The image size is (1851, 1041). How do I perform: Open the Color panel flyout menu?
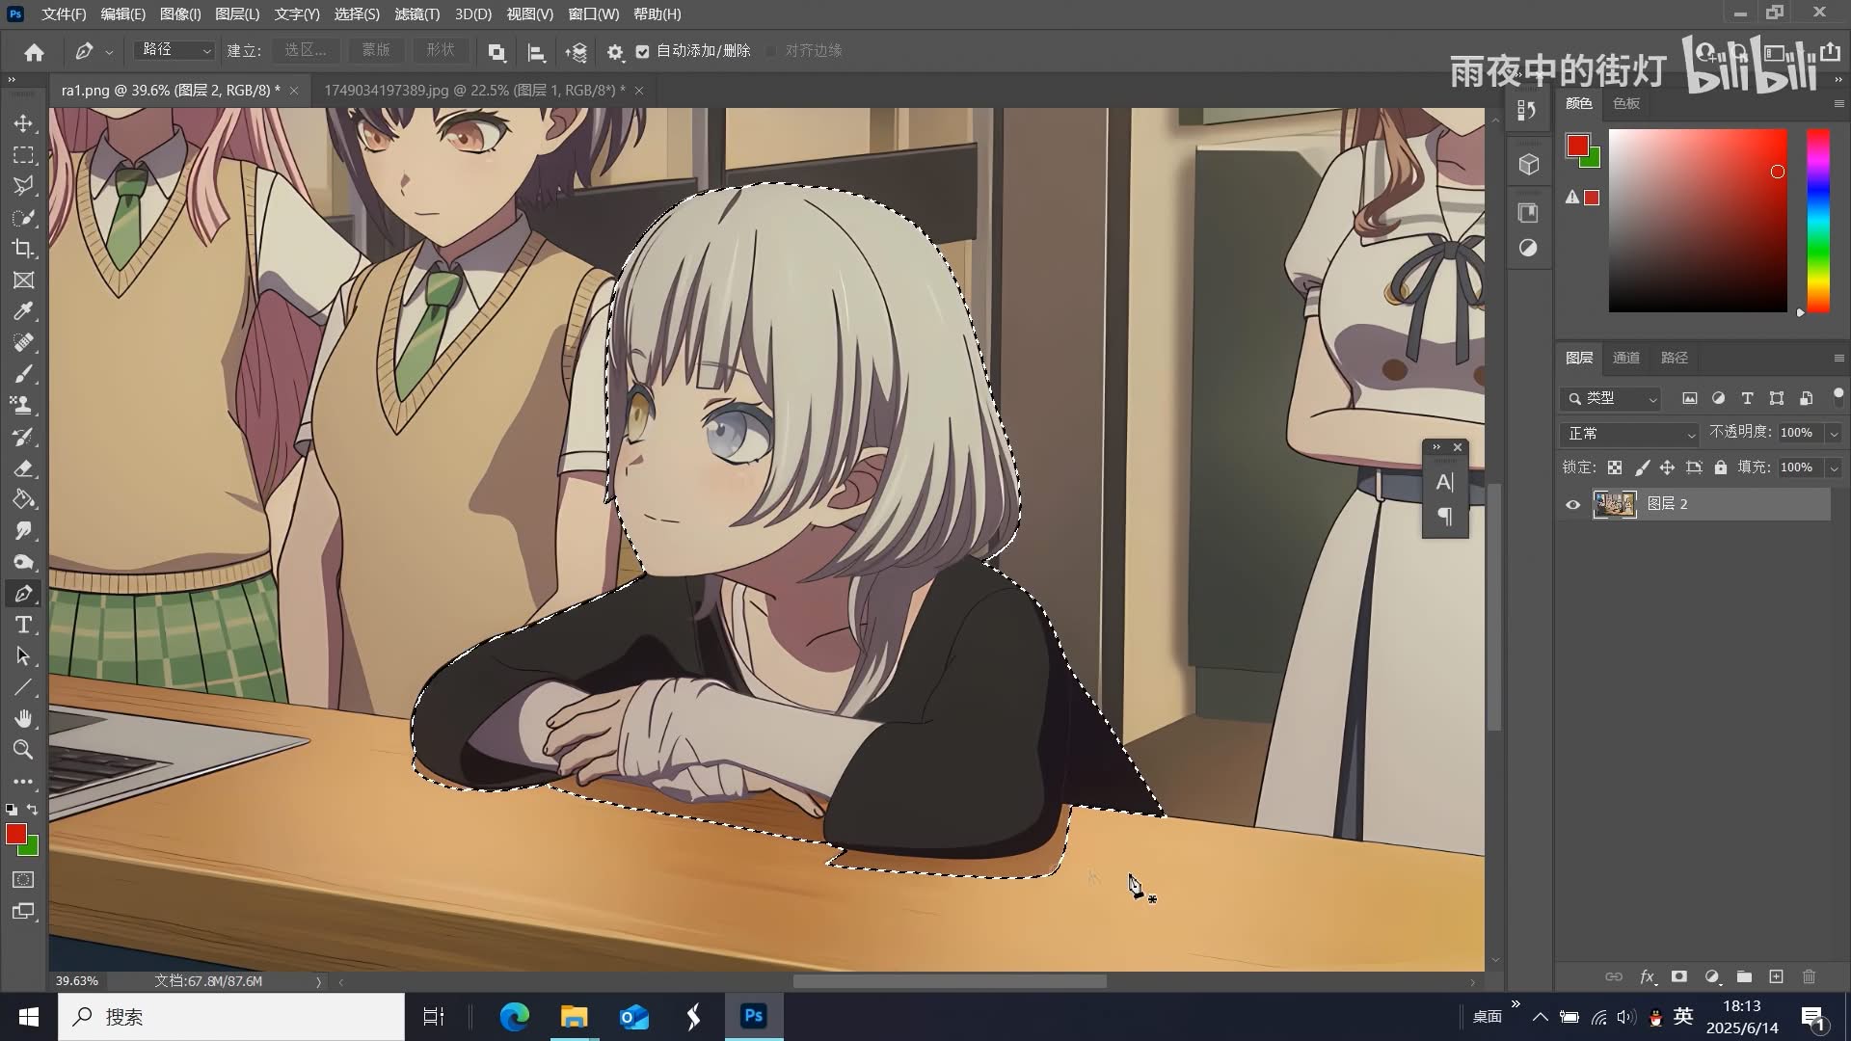click(x=1838, y=104)
